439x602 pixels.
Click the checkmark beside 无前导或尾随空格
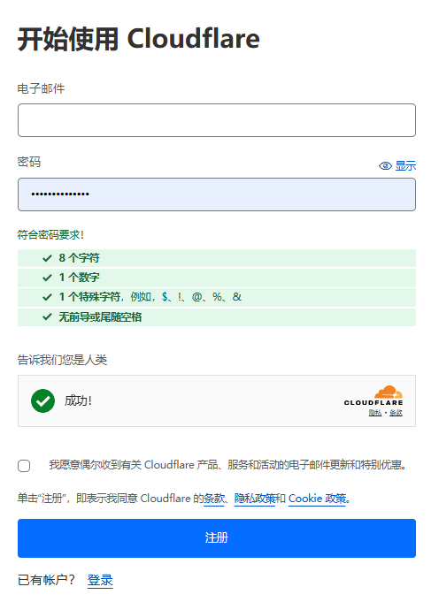tap(47, 316)
